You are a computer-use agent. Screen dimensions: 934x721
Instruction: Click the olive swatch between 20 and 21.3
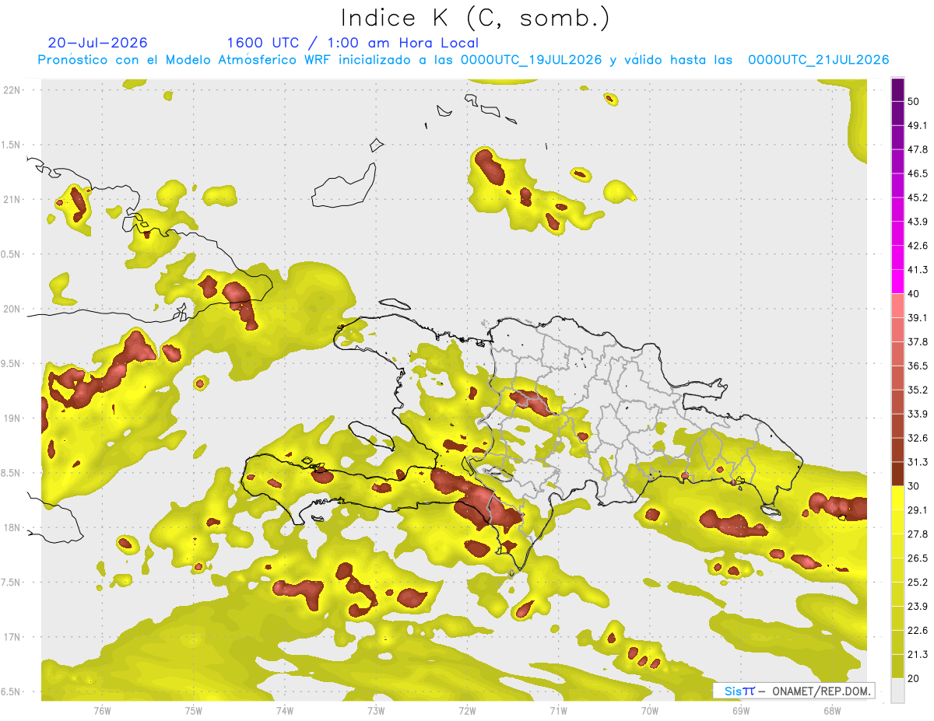point(897,667)
